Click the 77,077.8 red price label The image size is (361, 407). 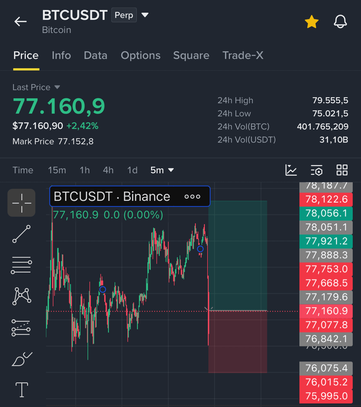[x=326, y=325]
